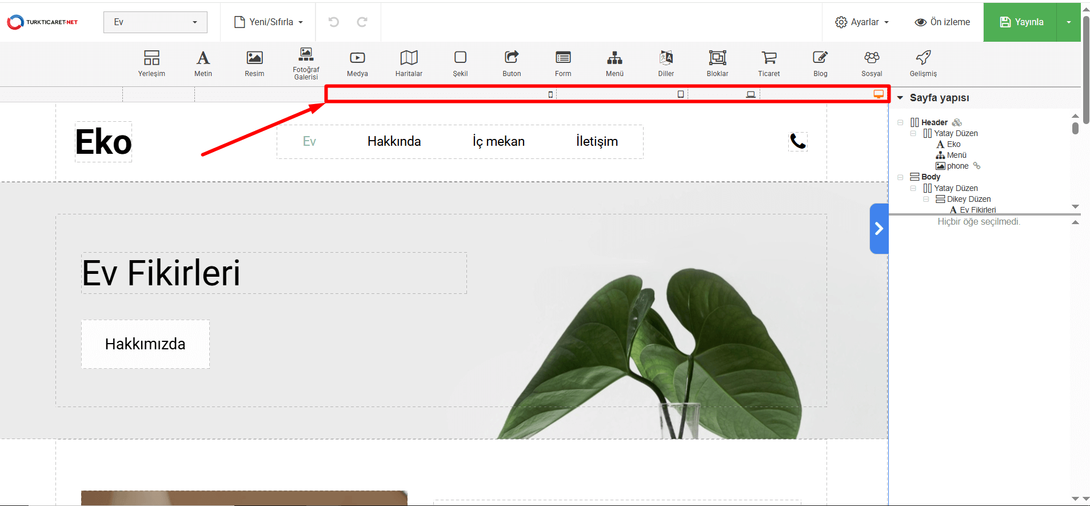The width and height of the screenshot is (1090, 506).
Task: Click the plant image on canvas
Action: [x=649, y=354]
